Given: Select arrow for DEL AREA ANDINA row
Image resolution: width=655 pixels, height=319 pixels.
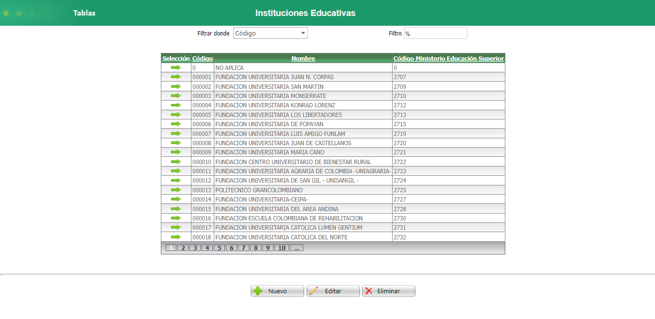Looking at the screenshot, I should (x=176, y=209).
